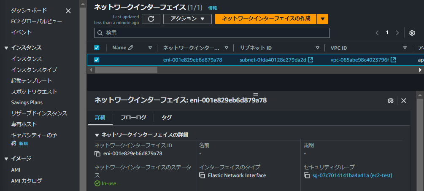Click page number 1 in pagination
Screen dimensions: 424x191
387,33
